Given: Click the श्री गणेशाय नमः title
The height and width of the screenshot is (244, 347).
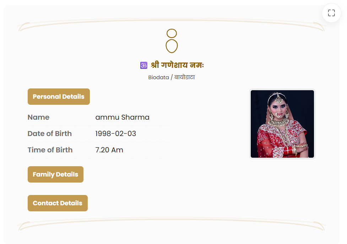Looking at the screenshot, I should (x=176, y=65).
